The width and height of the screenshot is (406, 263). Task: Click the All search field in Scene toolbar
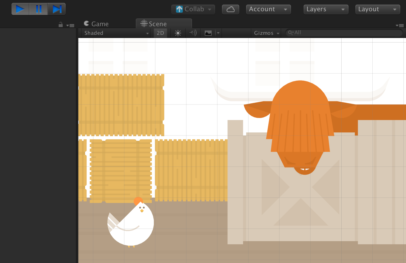pos(316,33)
